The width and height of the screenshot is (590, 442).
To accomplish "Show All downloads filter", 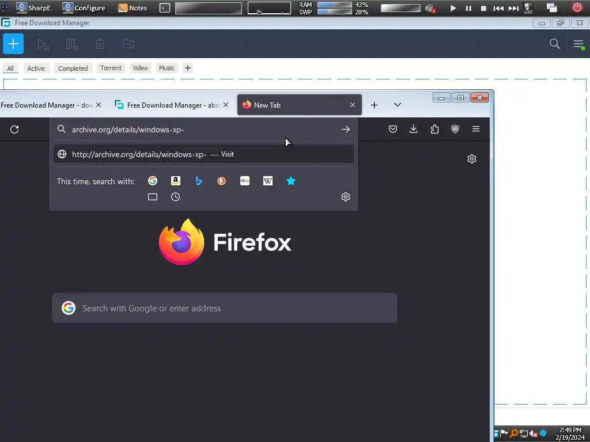I will (x=10, y=68).
